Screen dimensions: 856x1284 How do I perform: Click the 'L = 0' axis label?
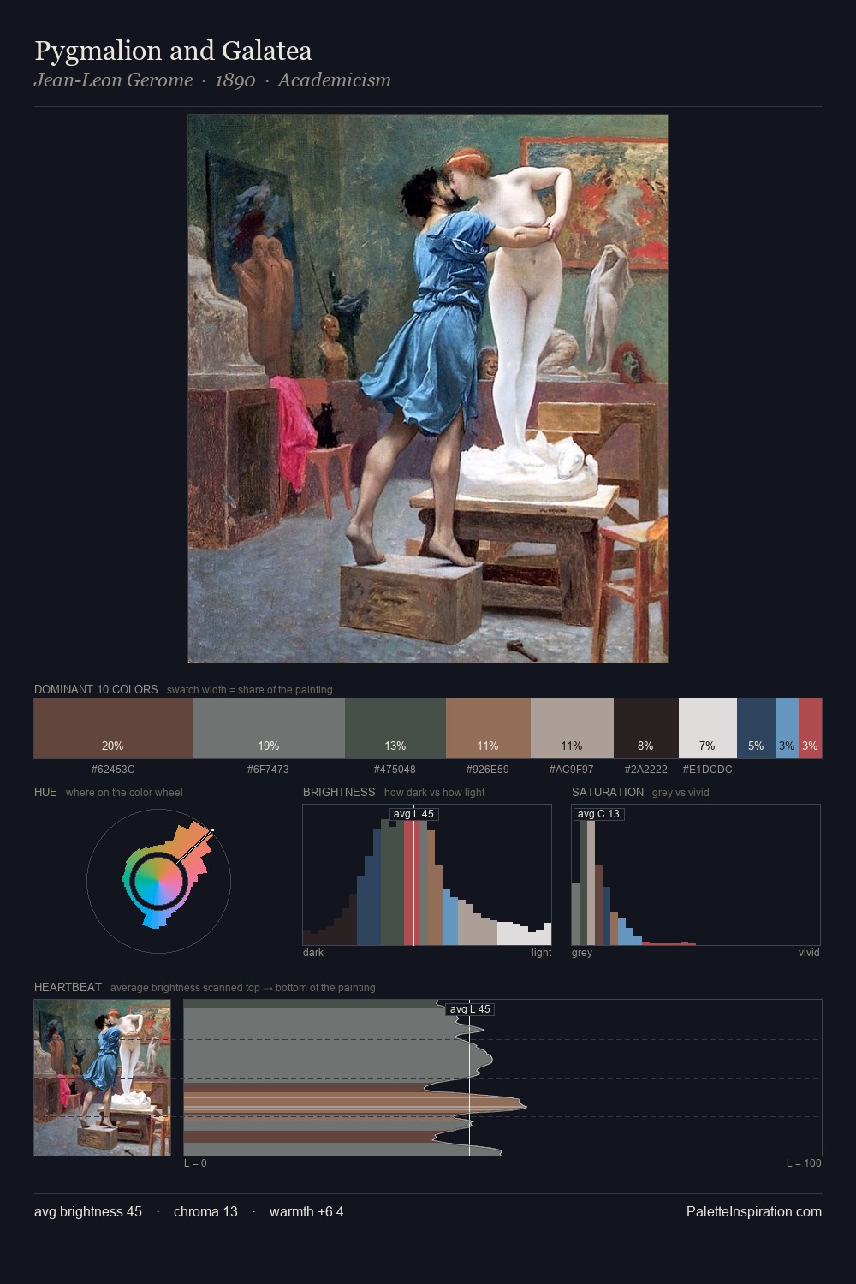pyautogui.click(x=196, y=1163)
